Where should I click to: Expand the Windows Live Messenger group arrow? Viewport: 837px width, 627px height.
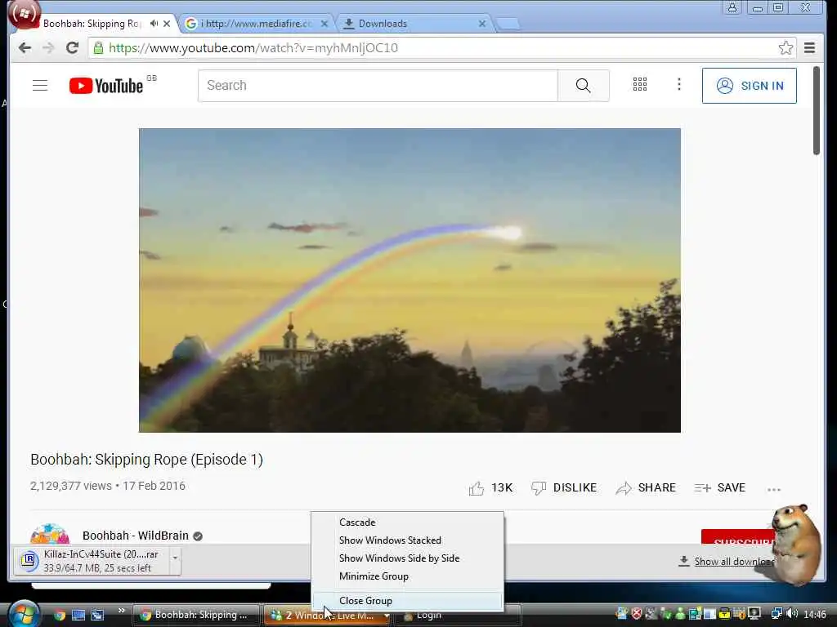click(387, 616)
